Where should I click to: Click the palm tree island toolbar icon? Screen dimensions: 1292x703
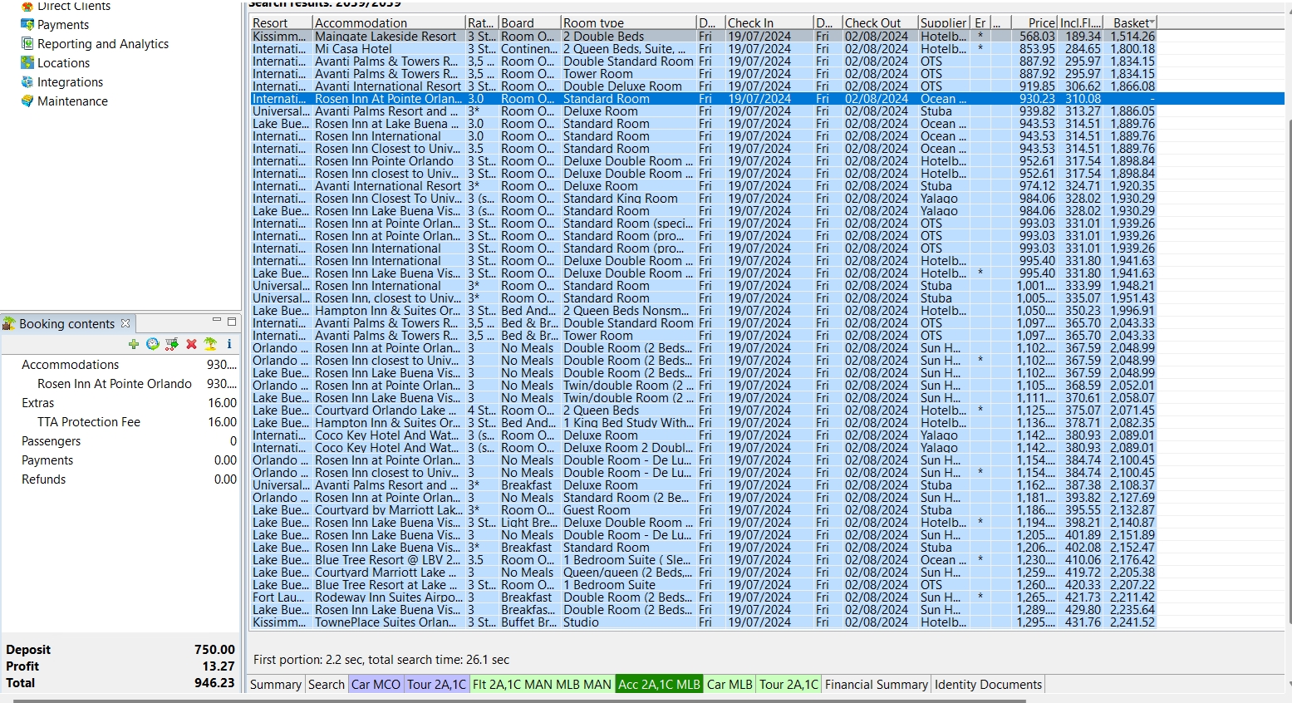click(210, 344)
